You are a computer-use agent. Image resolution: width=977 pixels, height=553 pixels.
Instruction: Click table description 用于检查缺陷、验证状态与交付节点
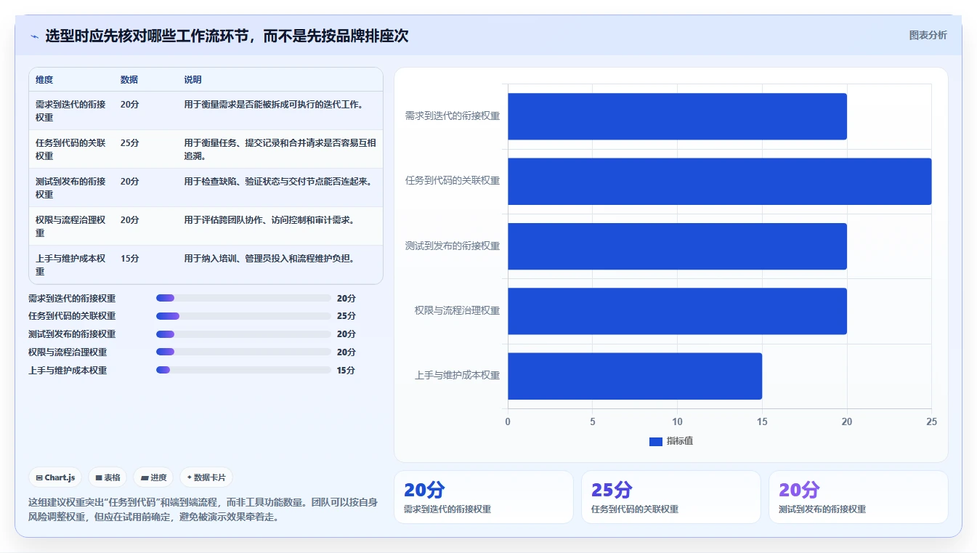(280, 181)
